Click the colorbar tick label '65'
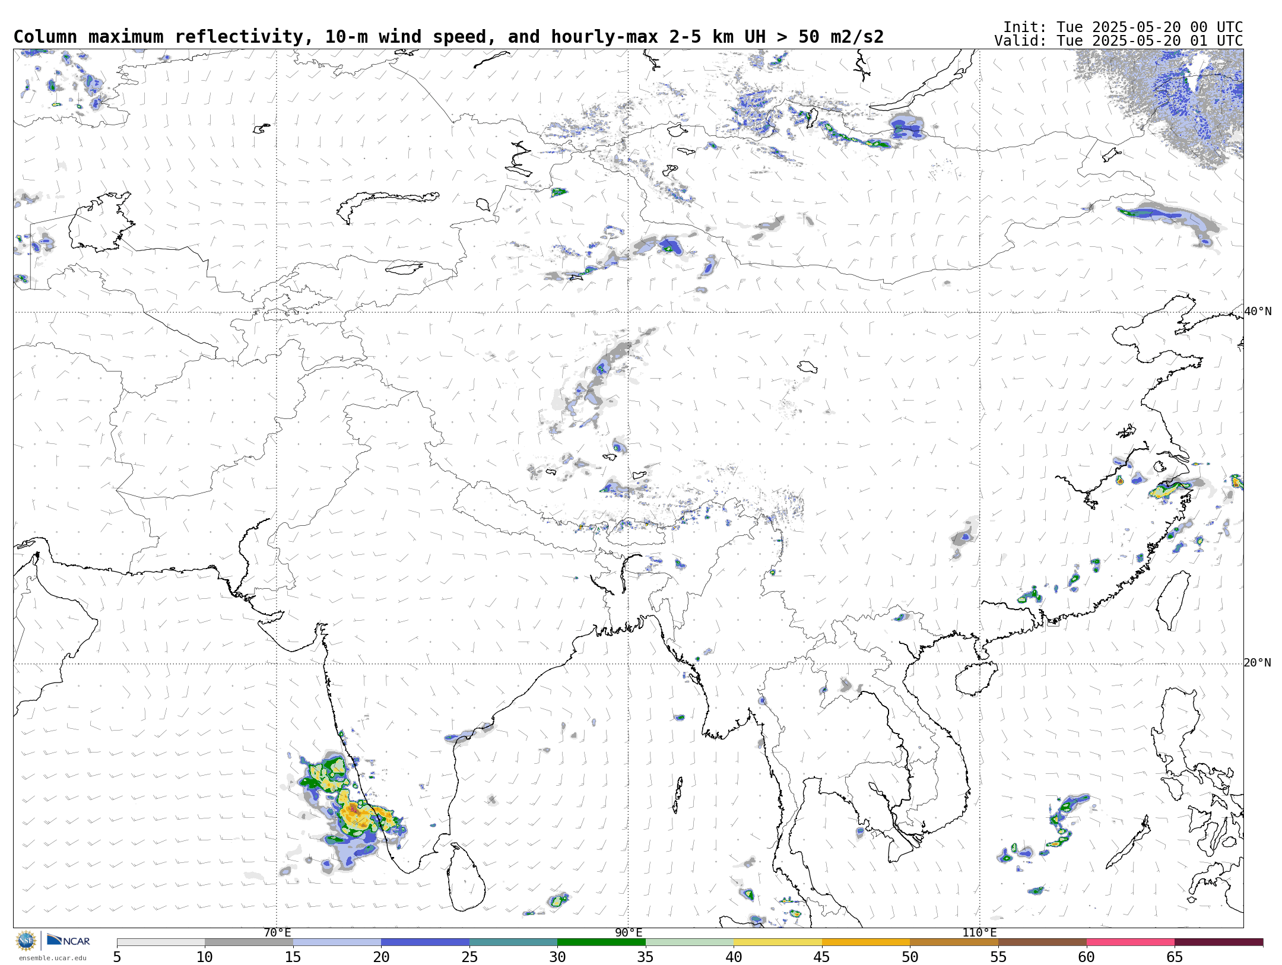1282x965 pixels. (1175, 957)
